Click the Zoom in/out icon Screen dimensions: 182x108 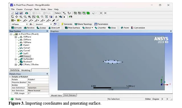(21, 17)
